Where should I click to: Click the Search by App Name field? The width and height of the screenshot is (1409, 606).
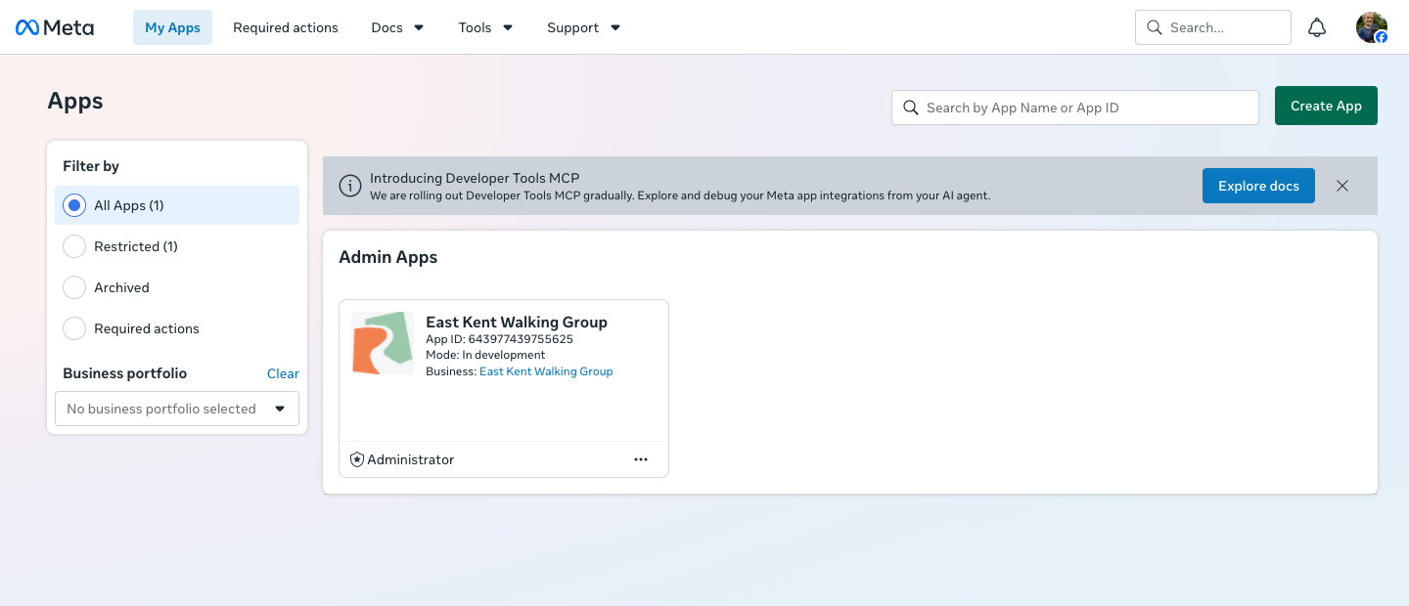1075,108
